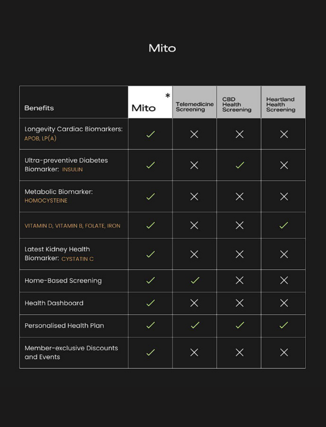Image resolution: width=326 pixels, height=427 pixels.
Task: Click Mito checkmark for Longevity Cardiac Biomarkers
Action: point(150,134)
